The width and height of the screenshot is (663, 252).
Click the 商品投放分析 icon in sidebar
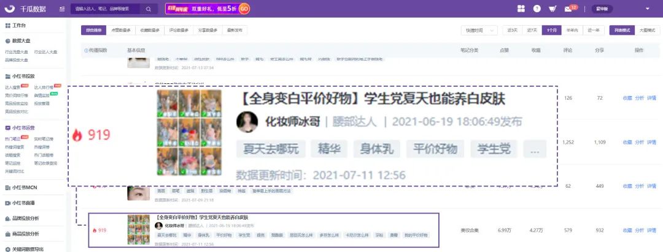pos(7,234)
